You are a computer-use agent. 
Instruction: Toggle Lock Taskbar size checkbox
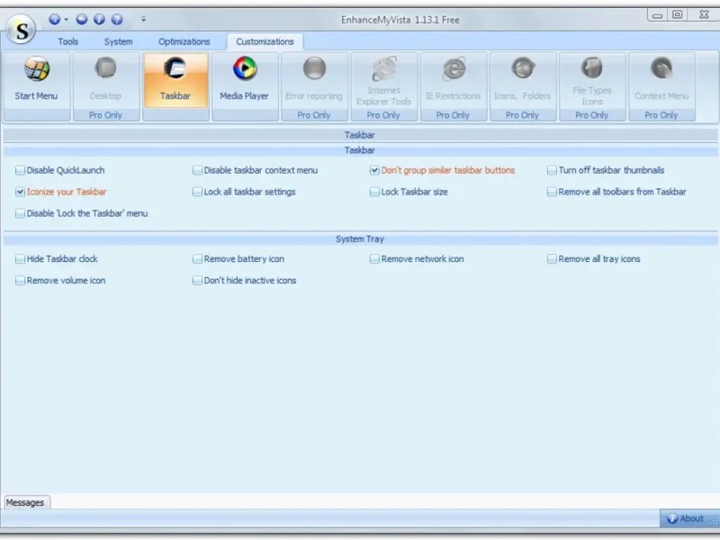click(x=374, y=192)
